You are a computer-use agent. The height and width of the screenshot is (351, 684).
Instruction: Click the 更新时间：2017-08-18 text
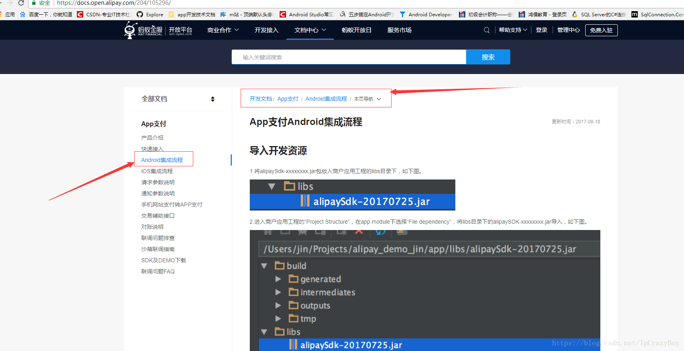(x=576, y=122)
